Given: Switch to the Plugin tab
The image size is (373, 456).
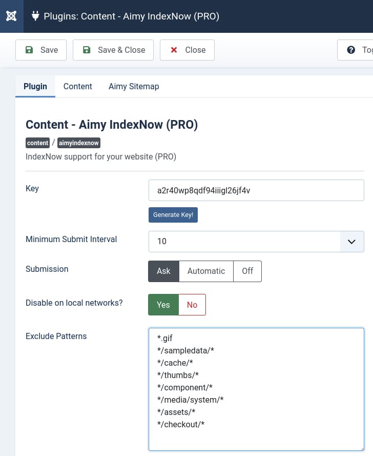Looking at the screenshot, I should click(x=35, y=86).
